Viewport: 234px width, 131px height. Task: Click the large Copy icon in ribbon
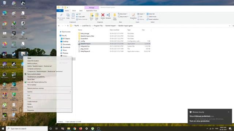click(68, 16)
